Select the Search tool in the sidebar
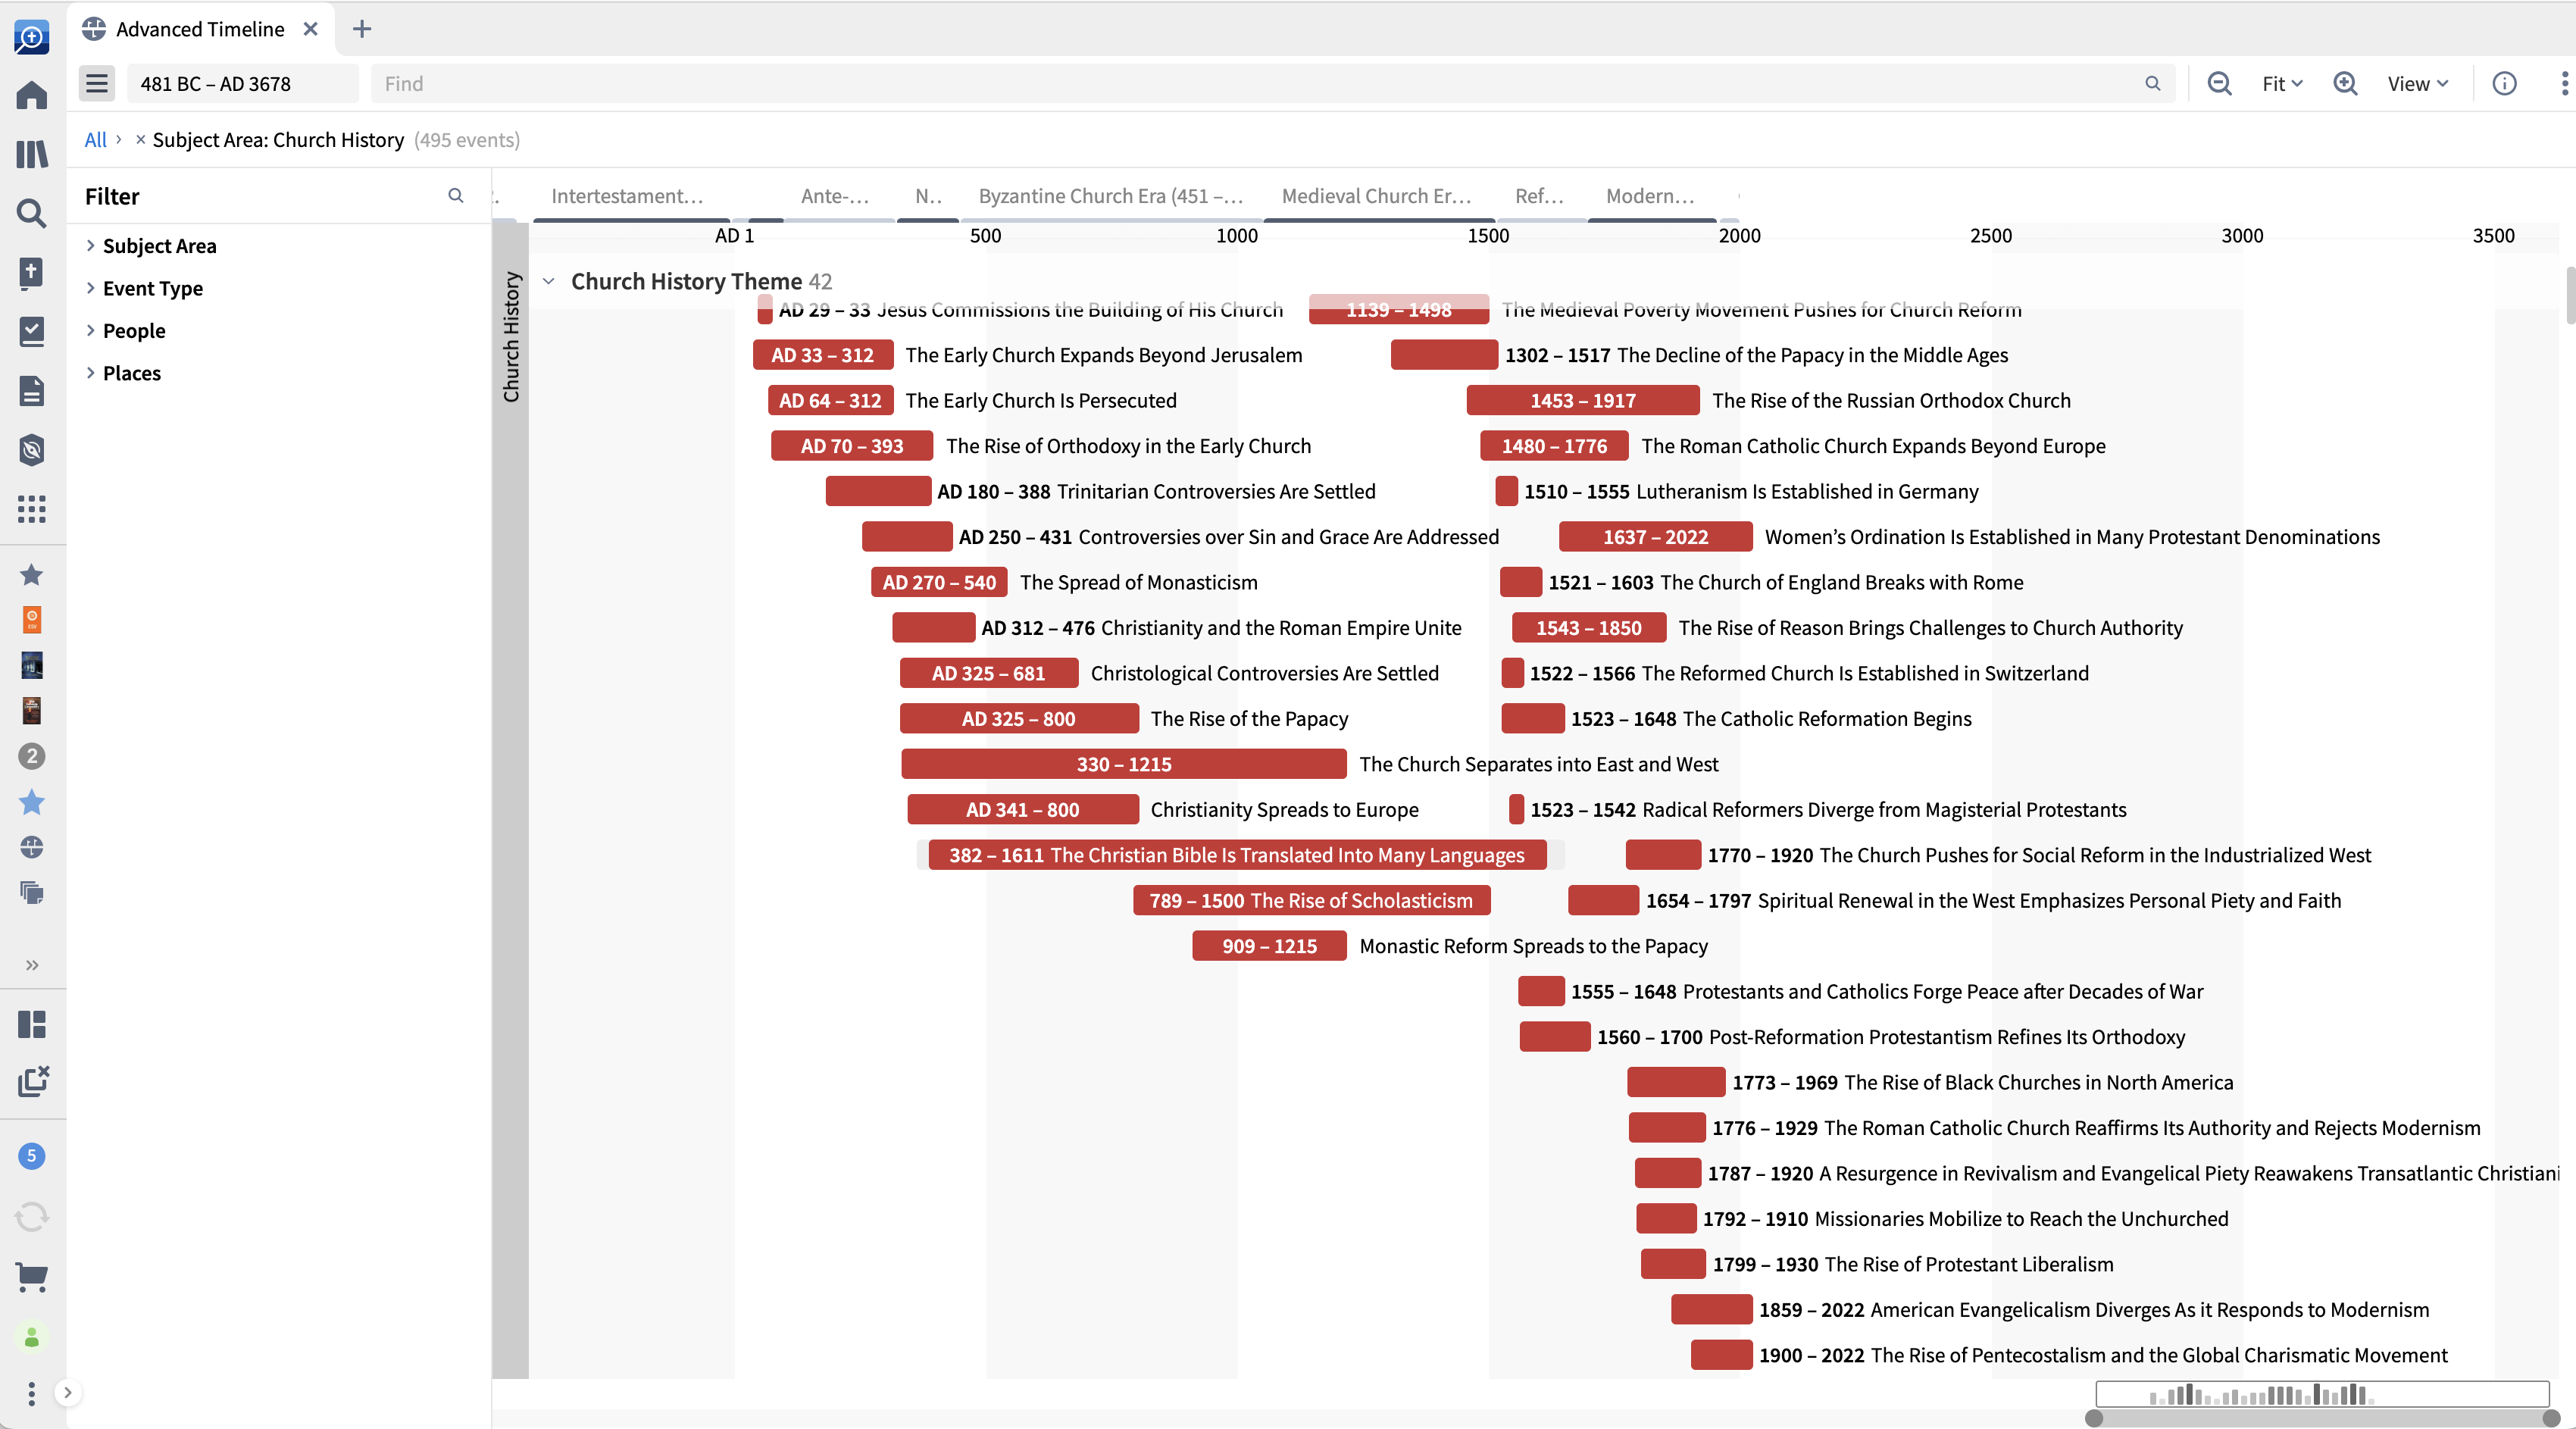 point(31,214)
